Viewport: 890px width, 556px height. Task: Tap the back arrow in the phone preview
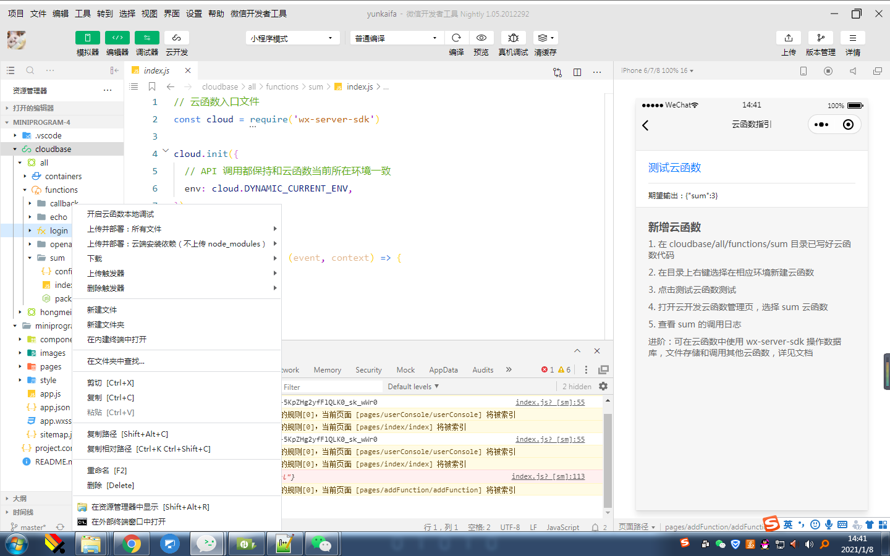pos(645,125)
